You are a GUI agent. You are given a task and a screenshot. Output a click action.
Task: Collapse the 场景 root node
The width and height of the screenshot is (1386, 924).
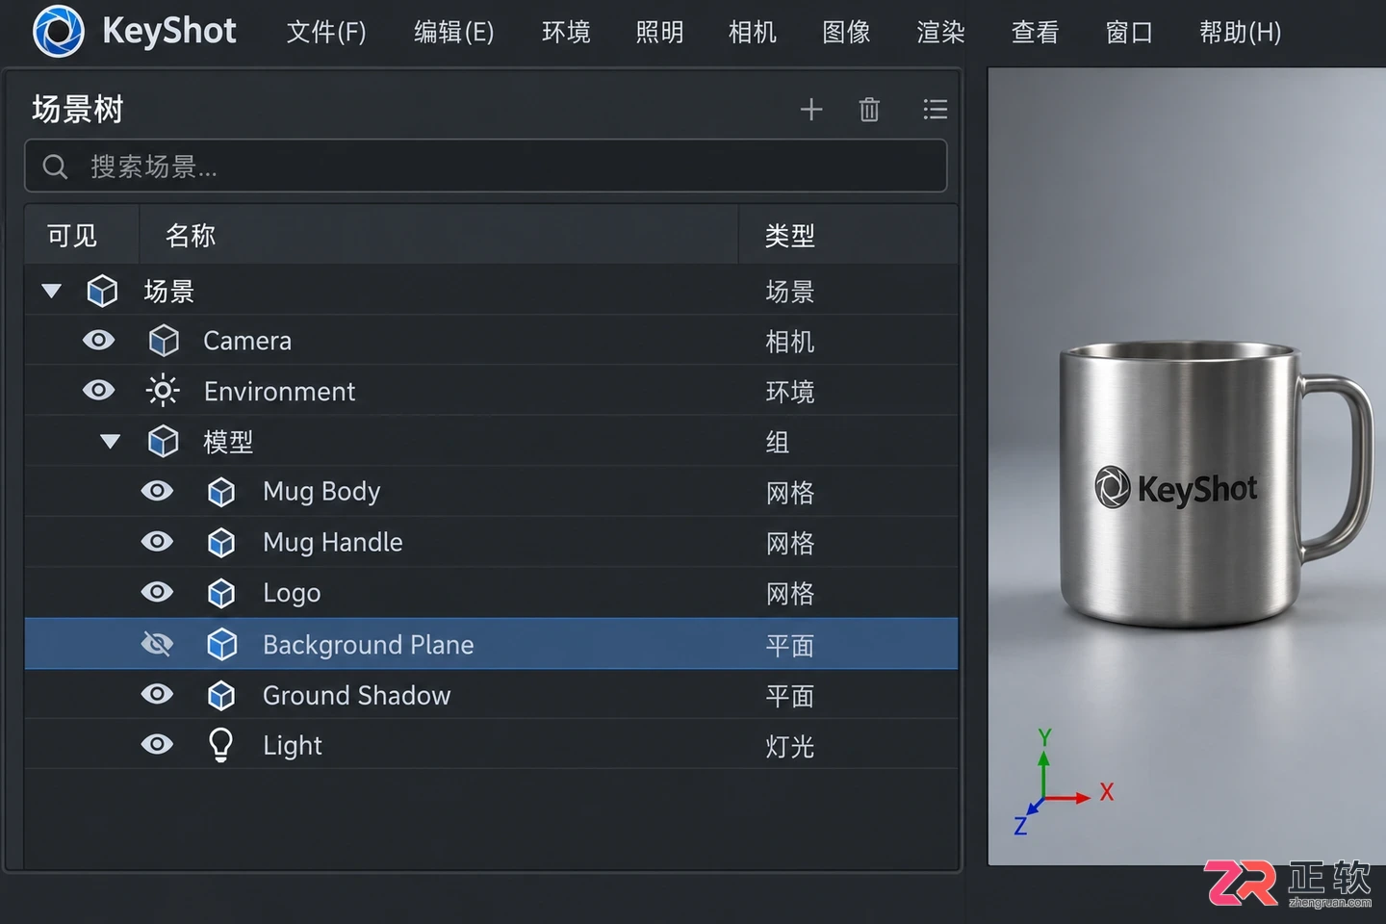[52, 291]
